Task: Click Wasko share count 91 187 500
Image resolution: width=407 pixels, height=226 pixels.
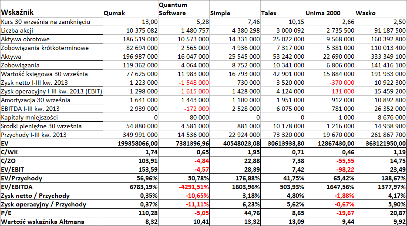Action: 390,30
